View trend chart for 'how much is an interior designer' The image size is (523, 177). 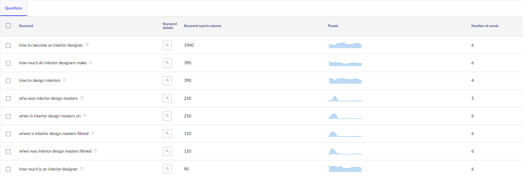[x=345, y=169]
